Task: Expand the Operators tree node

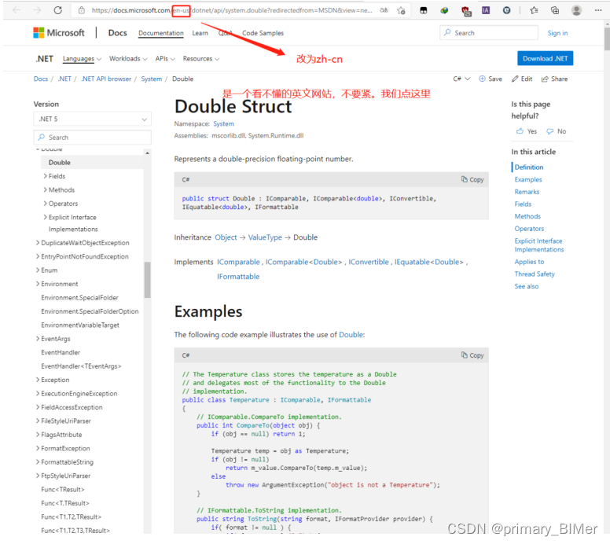Action: point(46,204)
